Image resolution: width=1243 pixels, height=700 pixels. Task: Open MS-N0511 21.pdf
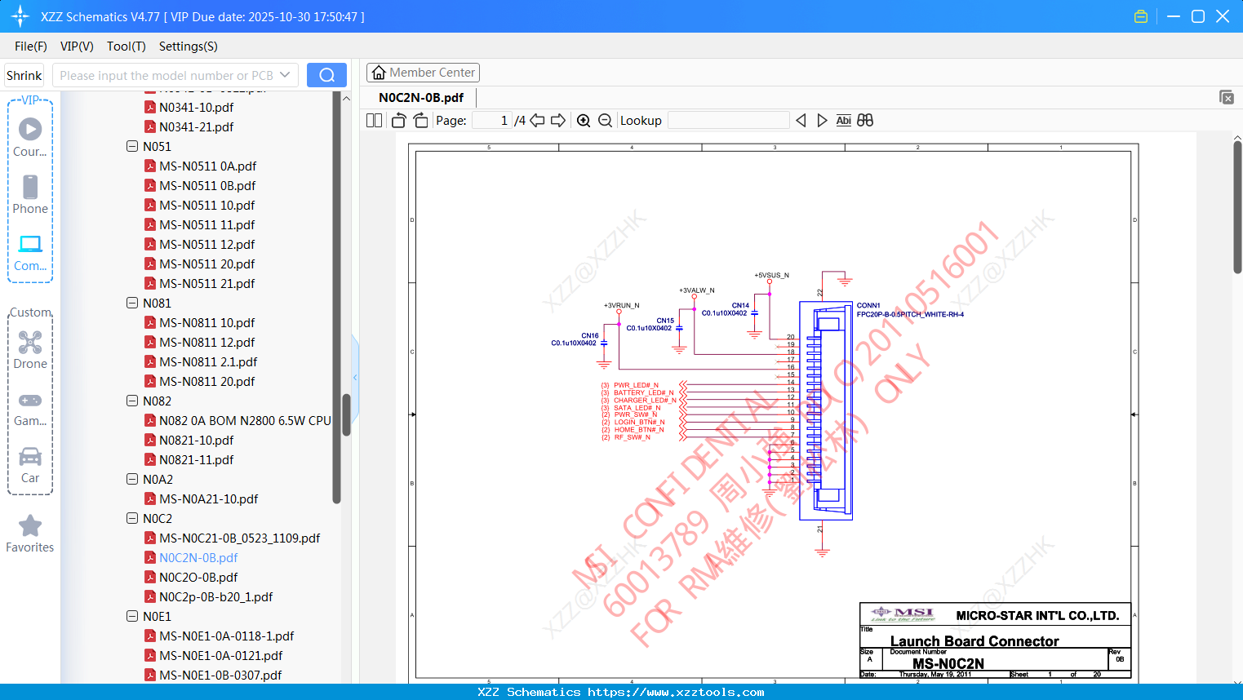207,284
